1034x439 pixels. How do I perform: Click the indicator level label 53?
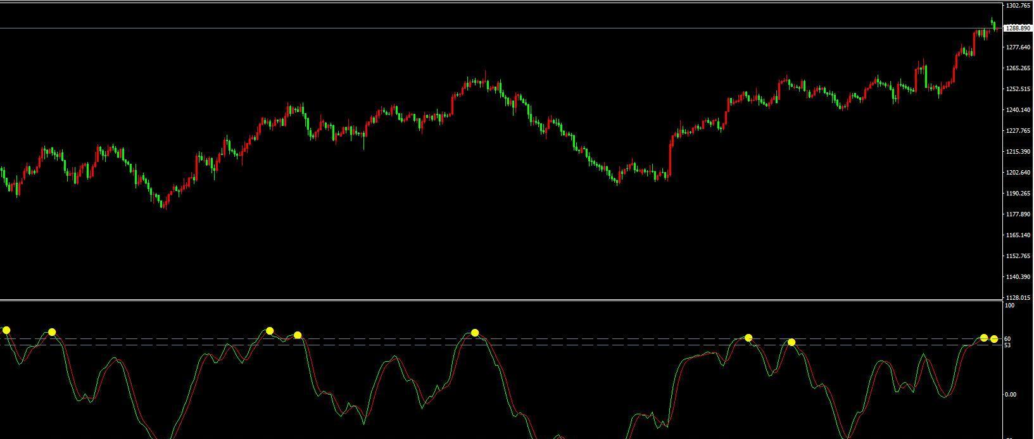tap(1007, 345)
